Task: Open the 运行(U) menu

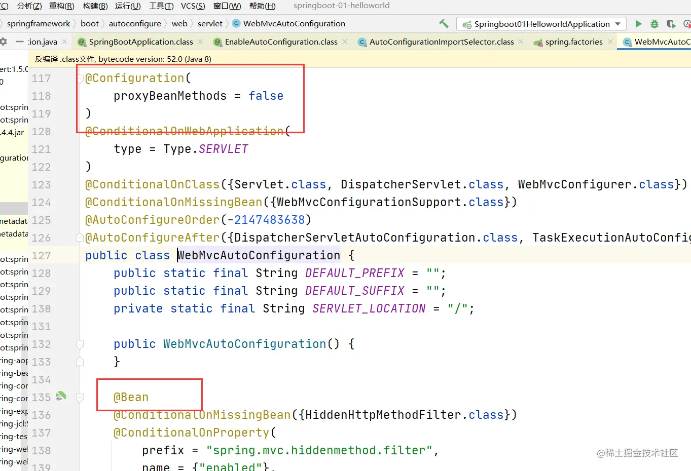Action: click(128, 6)
